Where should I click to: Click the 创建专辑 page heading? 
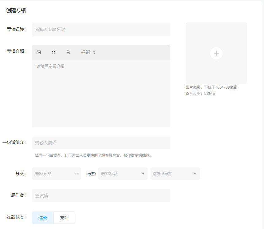[x=16, y=10]
